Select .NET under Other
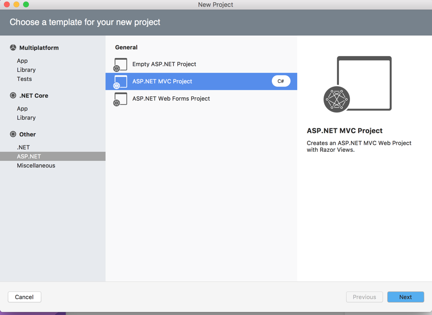 (x=23, y=147)
